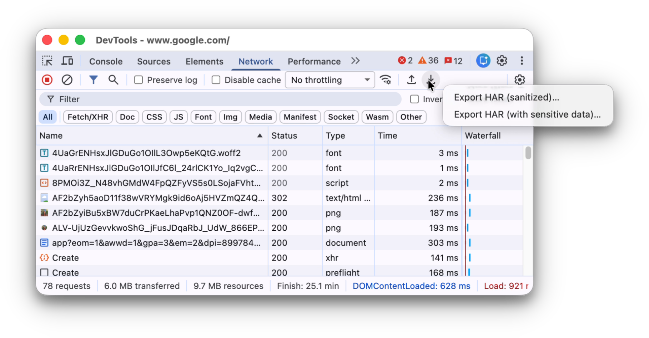Open network search magnifier
Screen dimensions: 649x338
pyautogui.click(x=113, y=80)
